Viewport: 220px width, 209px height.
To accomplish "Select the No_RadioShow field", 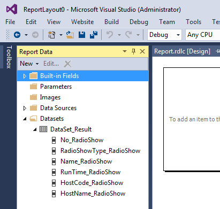I will click(82, 140).
